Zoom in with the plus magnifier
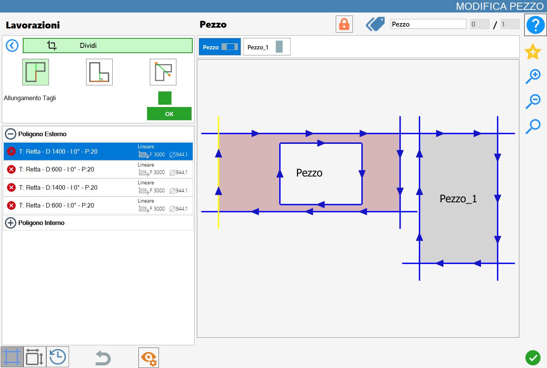 pyautogui.click(x=533, y=76)
